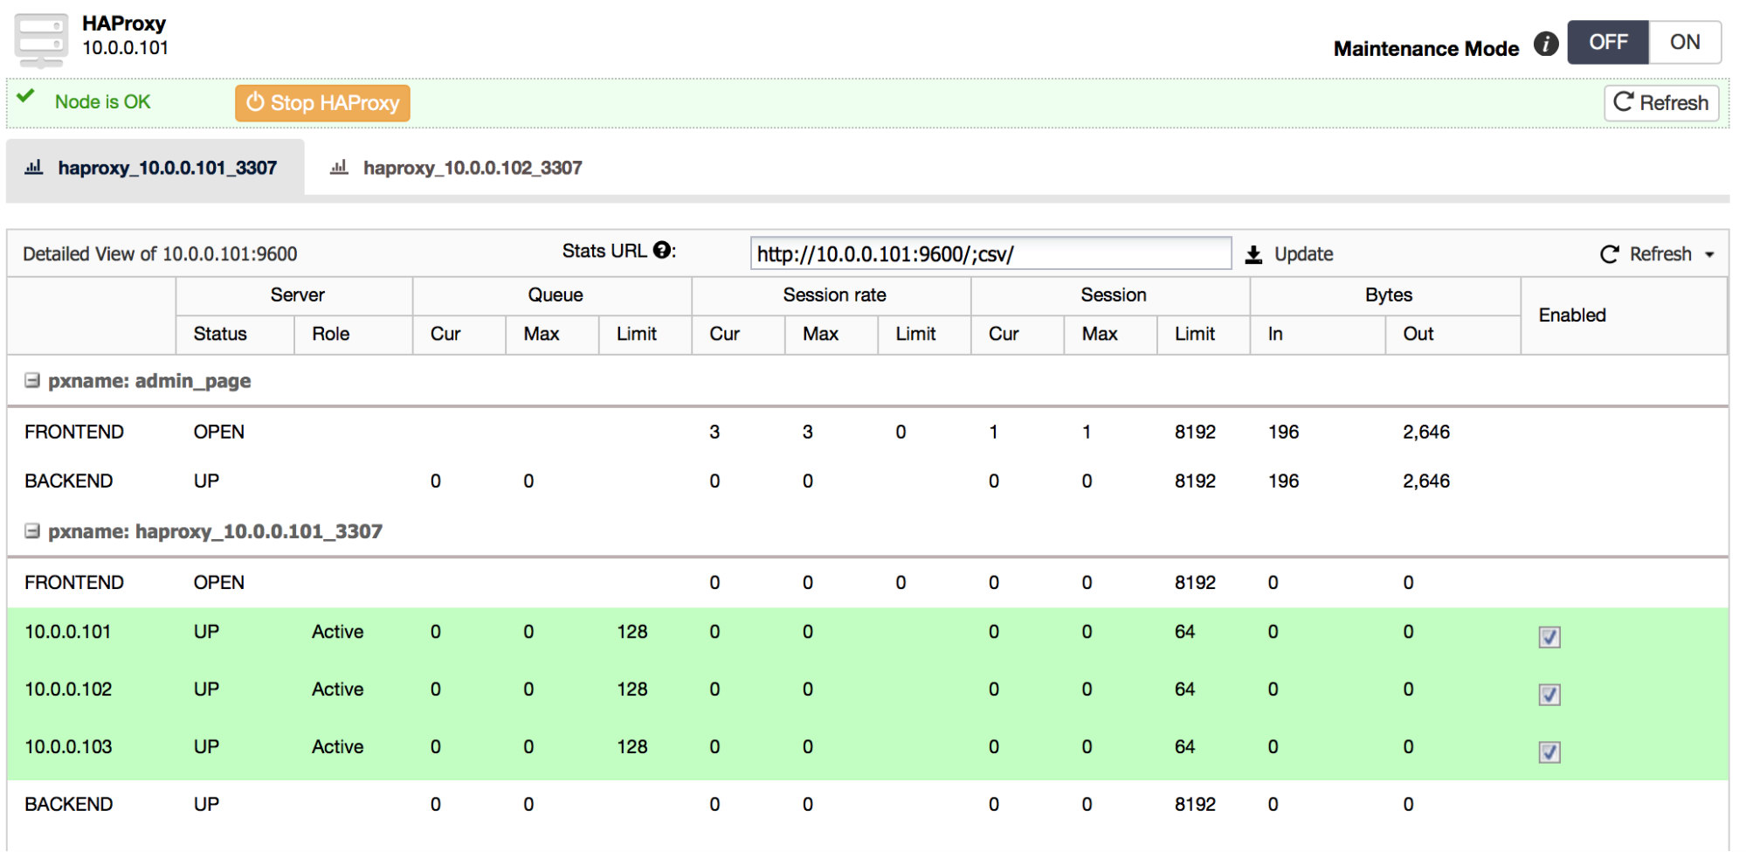This screenshot has height=852, width=1746.
Task: Click the Update download icon
Action: pyautogui.click(x=1253, y=254)
